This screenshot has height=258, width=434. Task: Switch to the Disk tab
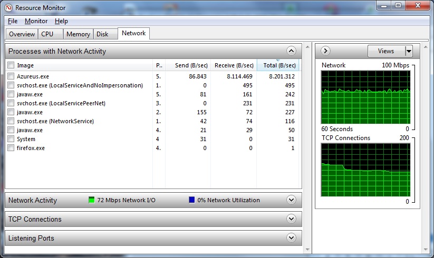coord(105,34)
